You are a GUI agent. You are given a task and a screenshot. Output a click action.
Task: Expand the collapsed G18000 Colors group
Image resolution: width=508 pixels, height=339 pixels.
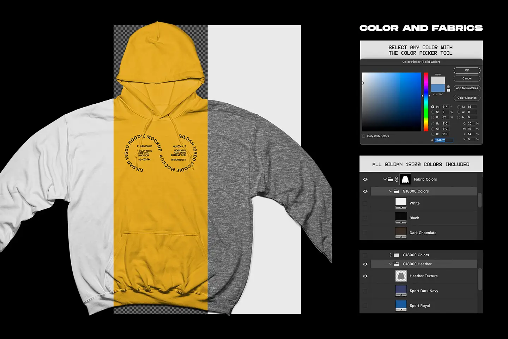[390, 255]
